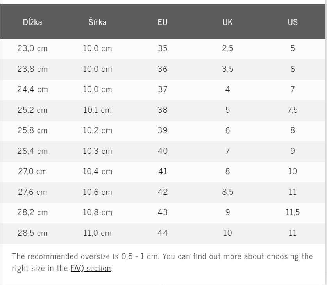The height and width of the screenshot is (285, 327).
Task: Click the US 7,5 size cell
Action: point(293,110)
